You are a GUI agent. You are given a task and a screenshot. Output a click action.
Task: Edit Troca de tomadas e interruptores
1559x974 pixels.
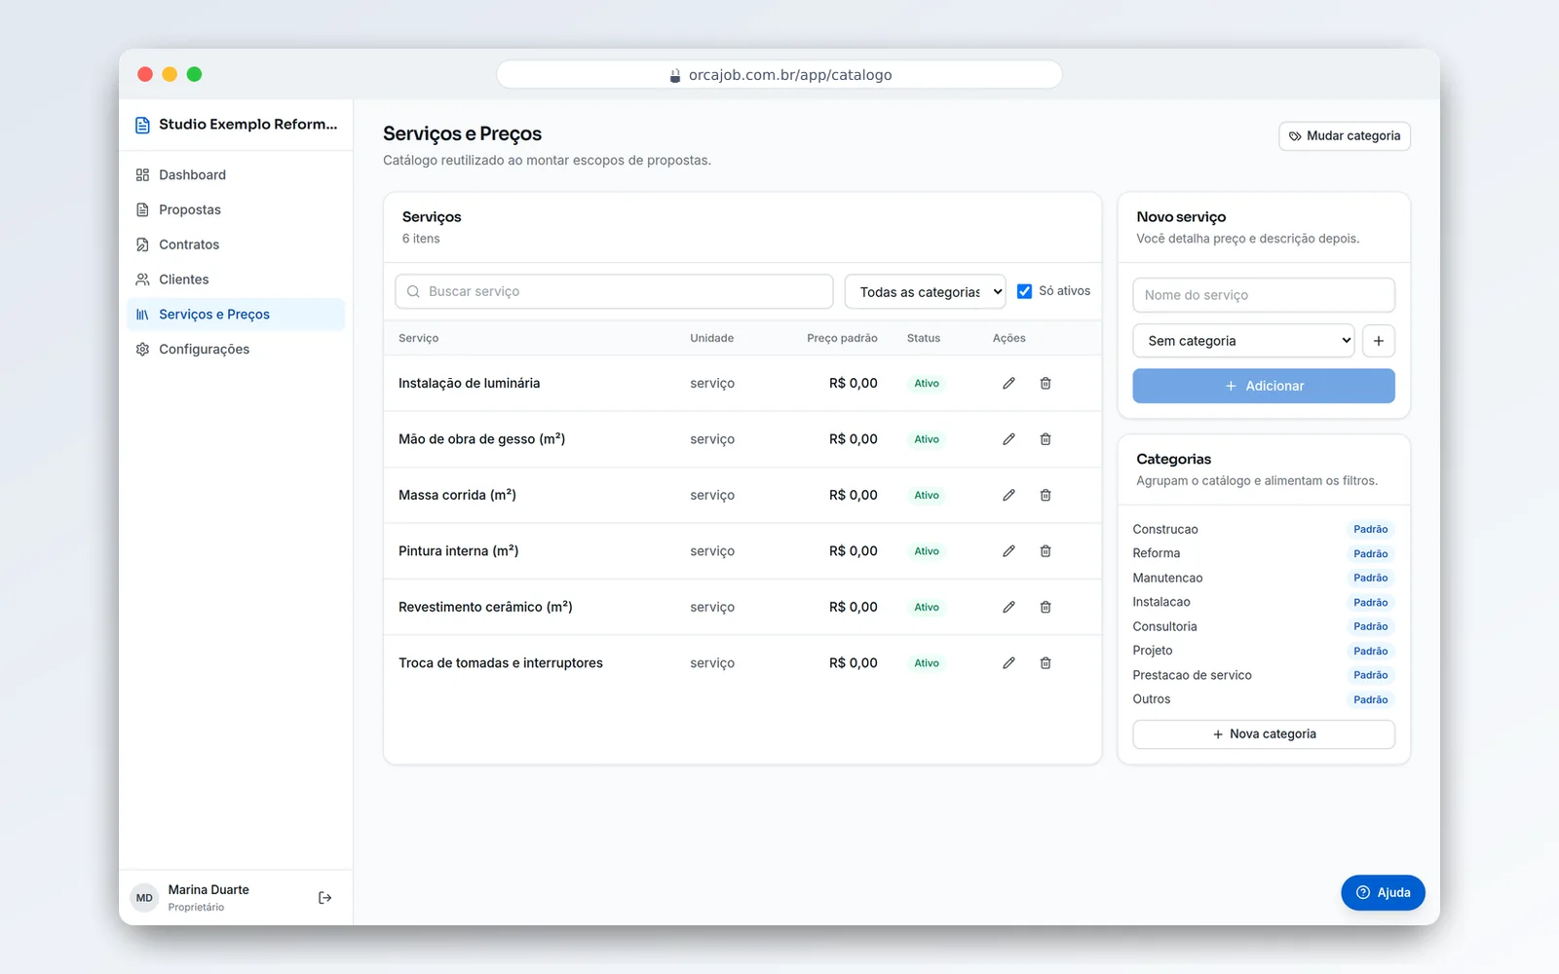click(1008, 663)
